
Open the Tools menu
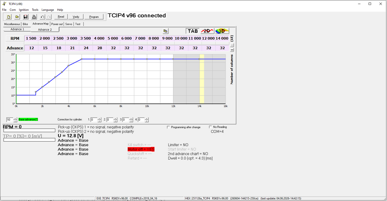pyautogui.click(x=35, y=10)
